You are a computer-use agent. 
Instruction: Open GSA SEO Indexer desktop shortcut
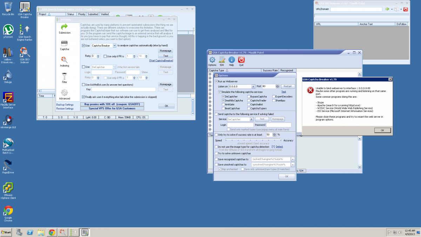pos(25,55)
